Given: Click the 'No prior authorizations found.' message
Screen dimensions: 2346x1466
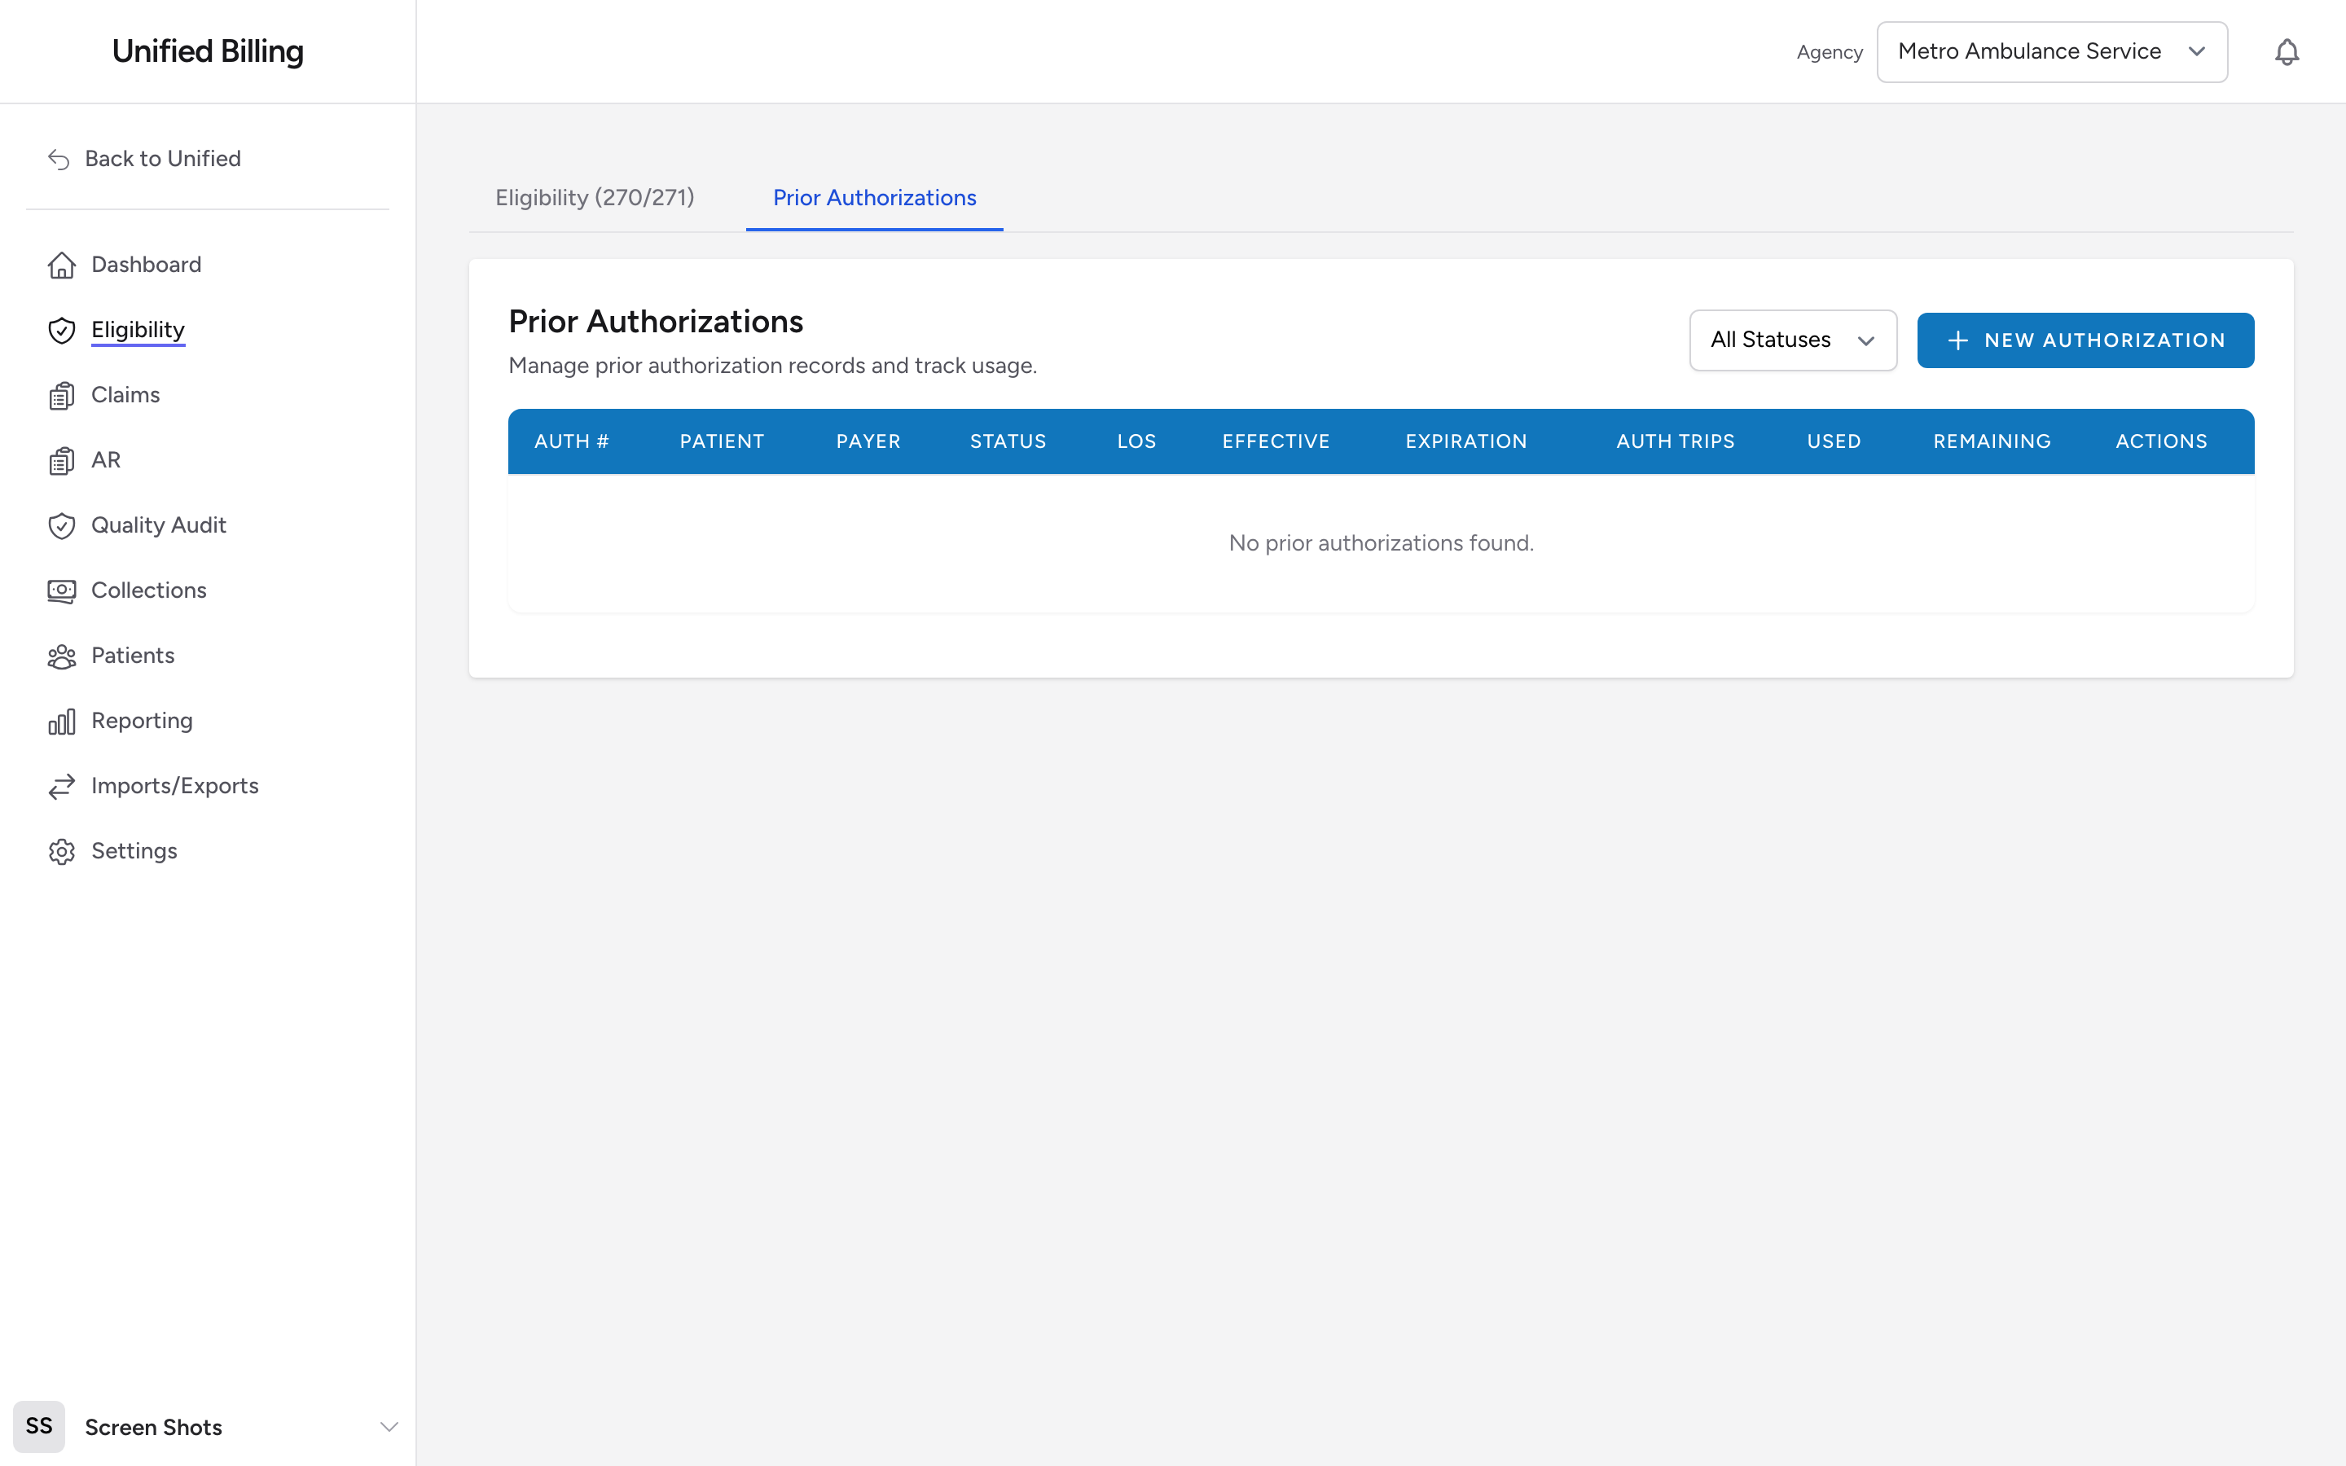Looking at the screenshot, I should 1382,543.
